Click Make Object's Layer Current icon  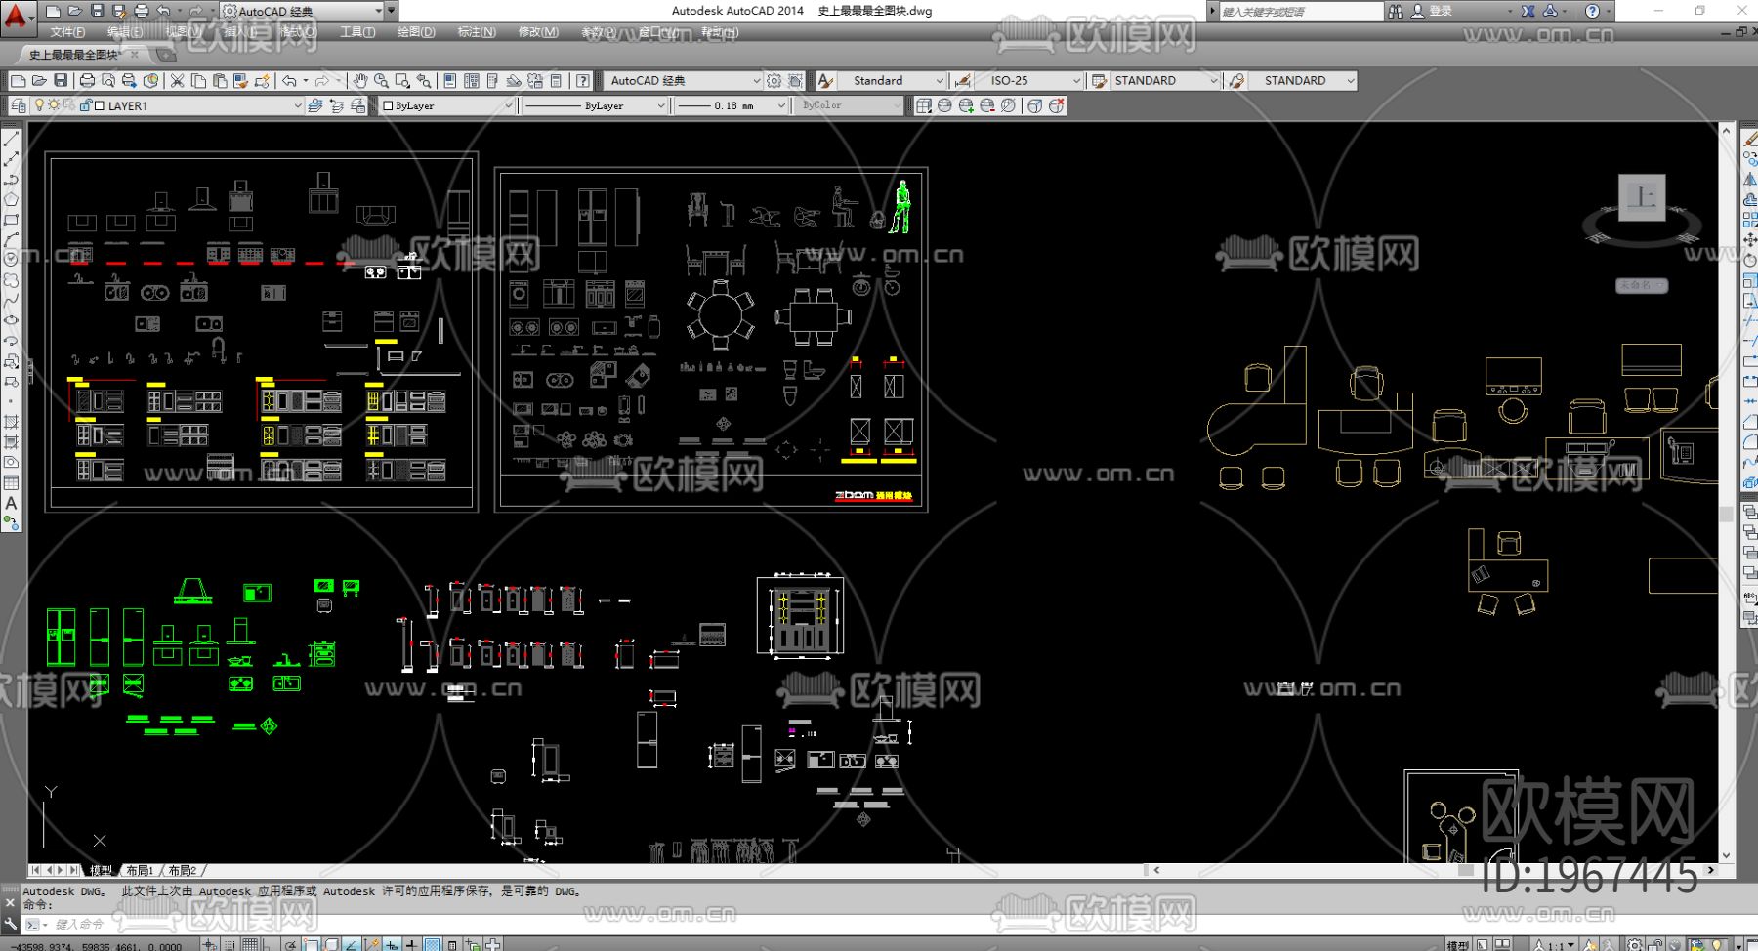tap(315, 105)
